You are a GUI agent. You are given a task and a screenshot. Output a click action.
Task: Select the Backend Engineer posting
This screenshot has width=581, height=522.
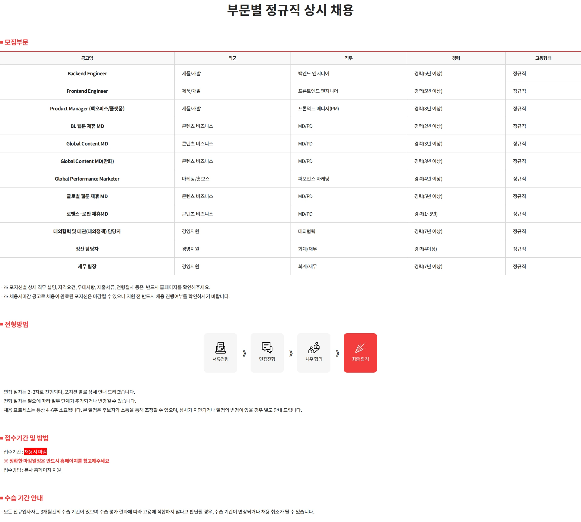click(x=87, y=73)
